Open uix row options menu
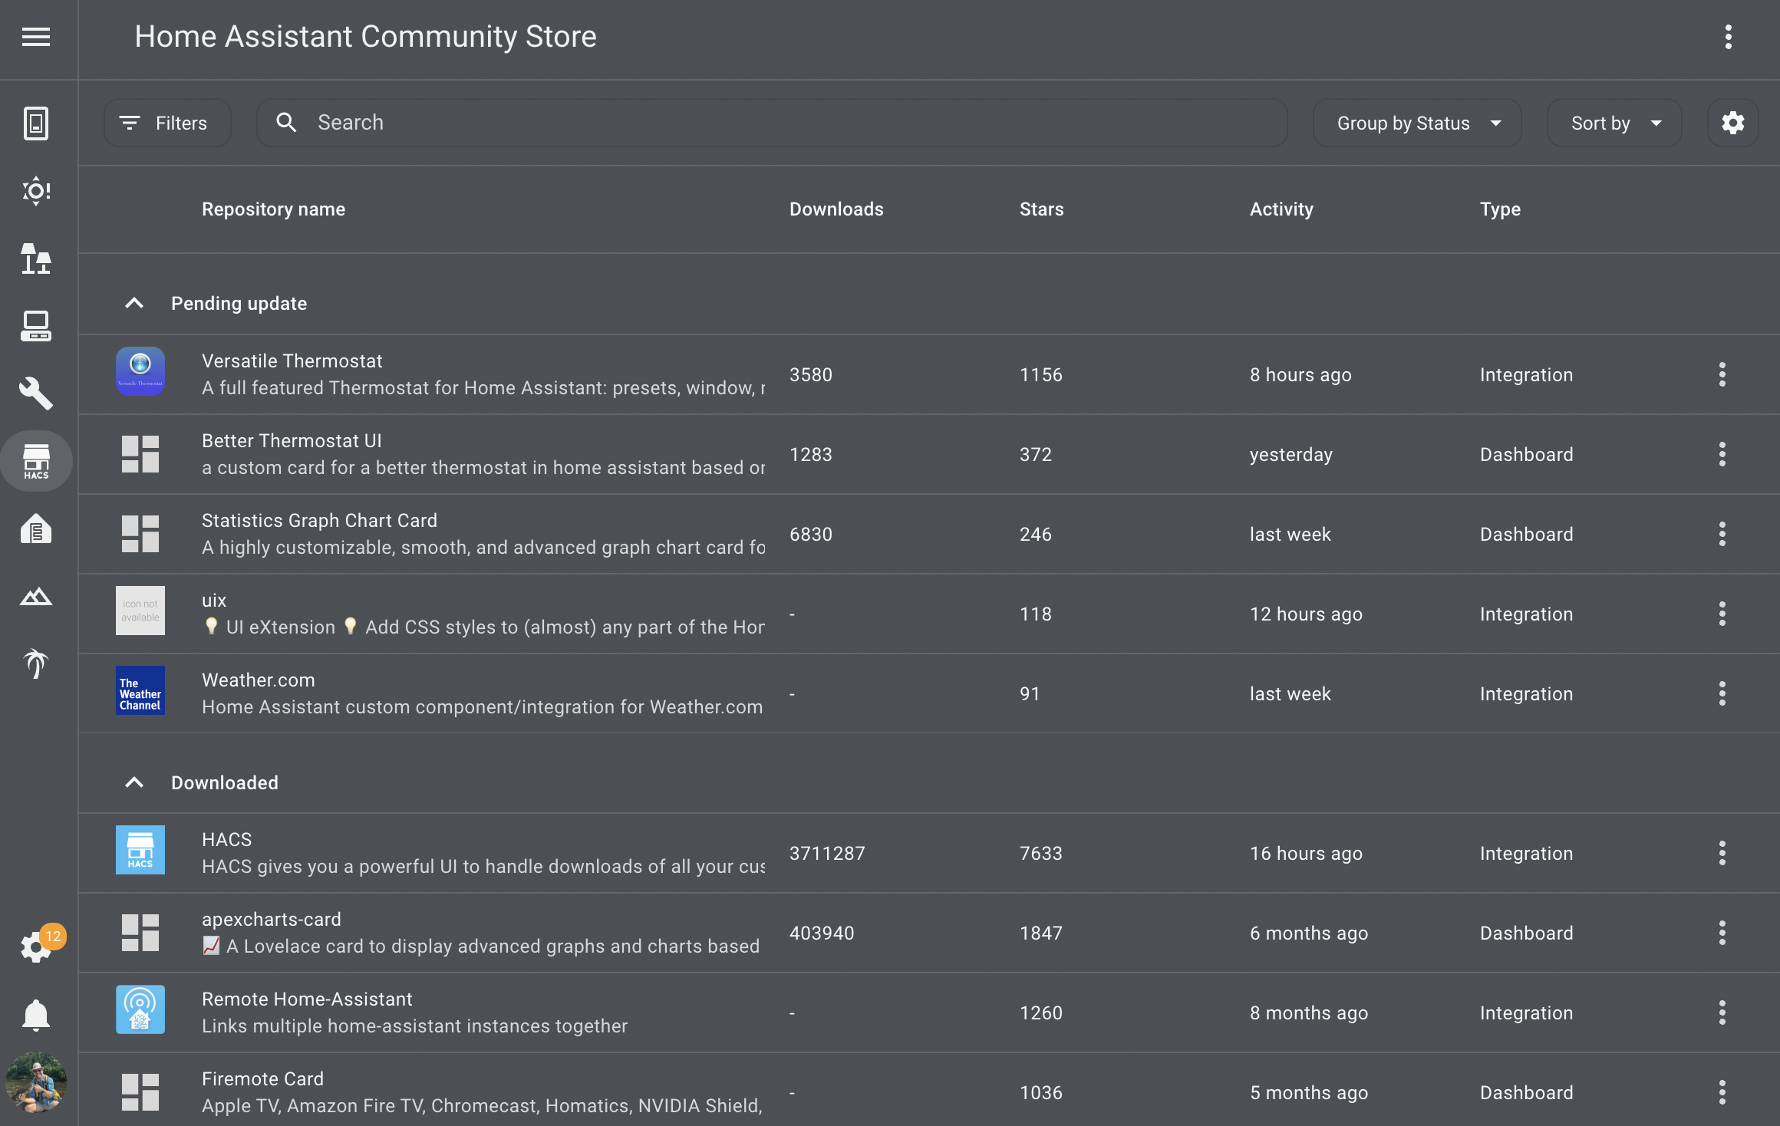Image resolution: width=1780 pixels, height=1126 pixels. pyautogui.click(x=1722, y=614)
